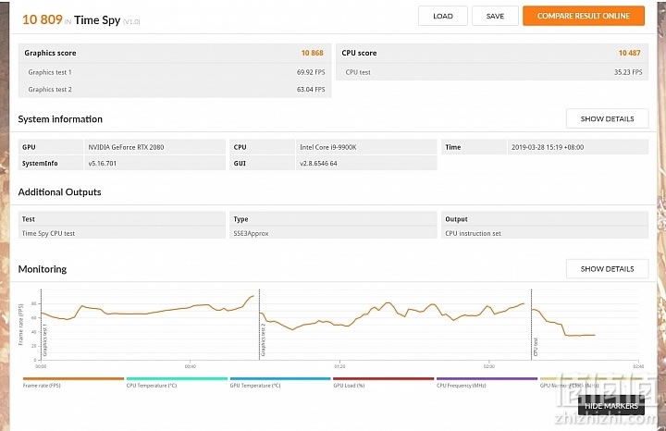Click the 63.04 FPS result

[x=311, y=89]
